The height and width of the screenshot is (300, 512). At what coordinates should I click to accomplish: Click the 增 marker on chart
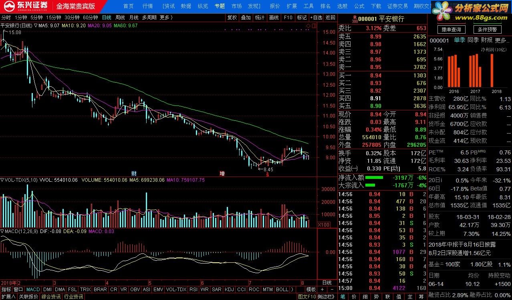pyautogui.click(x=222, y=174)
